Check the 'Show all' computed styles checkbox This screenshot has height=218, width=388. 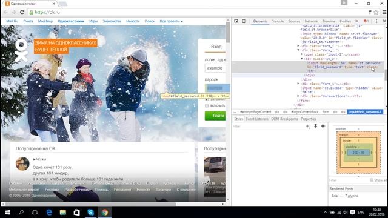tap(372, 180)
